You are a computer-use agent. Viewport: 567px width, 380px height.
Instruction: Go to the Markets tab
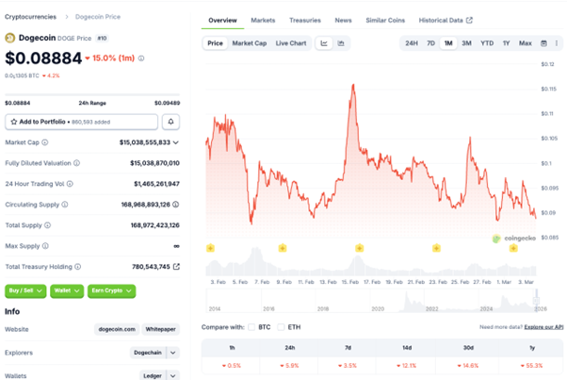pyautogui.click(x=263, y=20)
